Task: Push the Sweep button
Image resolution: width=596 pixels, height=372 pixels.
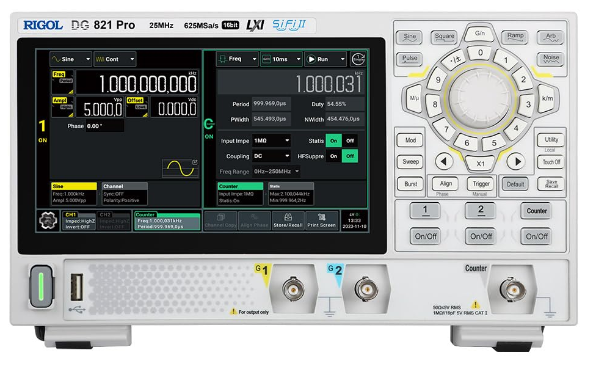Action: tap(410, 162)
